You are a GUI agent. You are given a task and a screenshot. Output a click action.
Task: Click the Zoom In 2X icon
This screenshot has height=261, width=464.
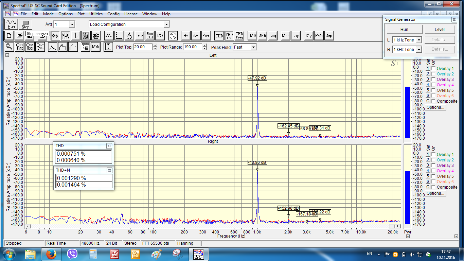tap(20, 47)
